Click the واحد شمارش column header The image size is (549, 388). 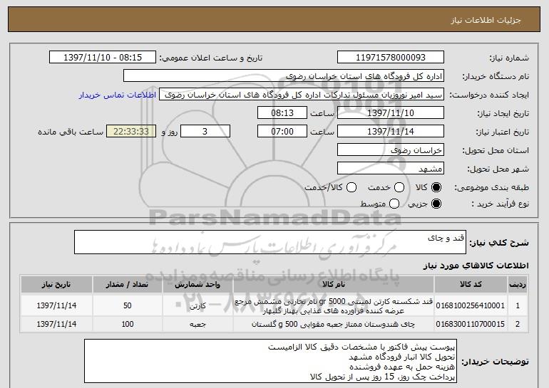coord(197,285)
